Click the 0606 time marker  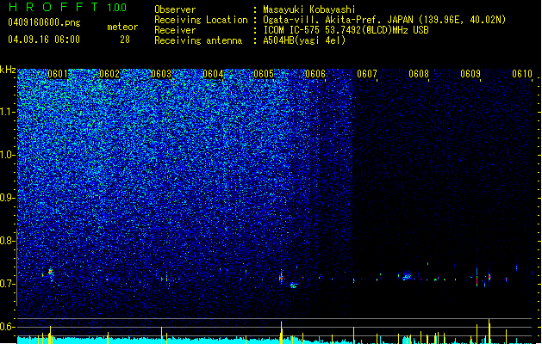coord(315,74)
